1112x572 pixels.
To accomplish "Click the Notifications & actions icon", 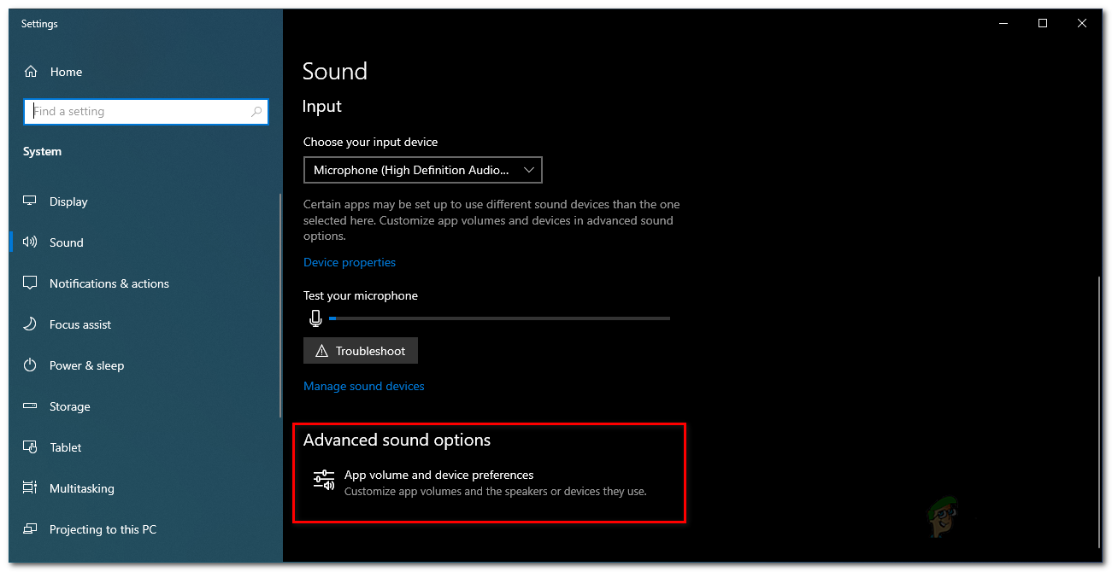I will pos(30,283).
